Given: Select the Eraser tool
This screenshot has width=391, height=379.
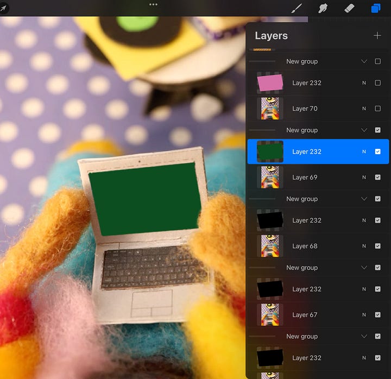Looking at the screenshot, I should [x=349, y=8].
